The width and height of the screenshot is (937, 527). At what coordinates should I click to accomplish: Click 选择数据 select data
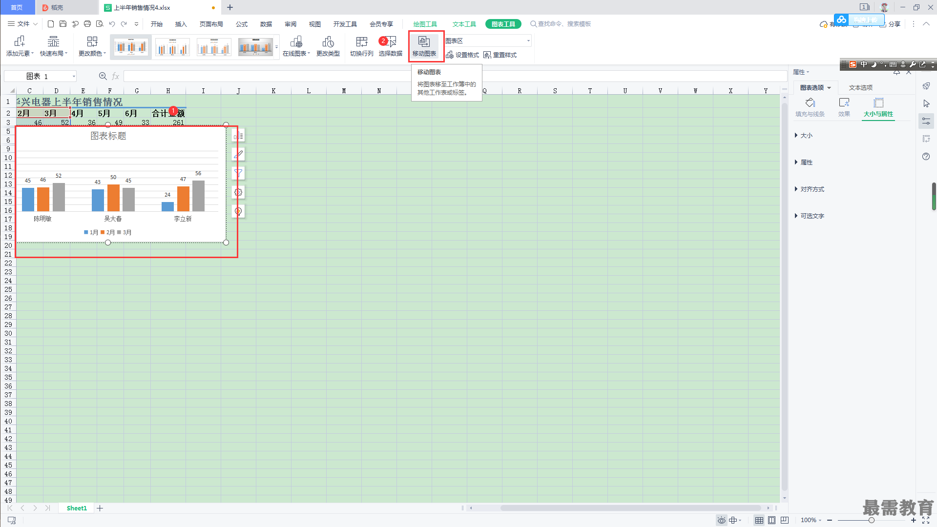[391, 46]
